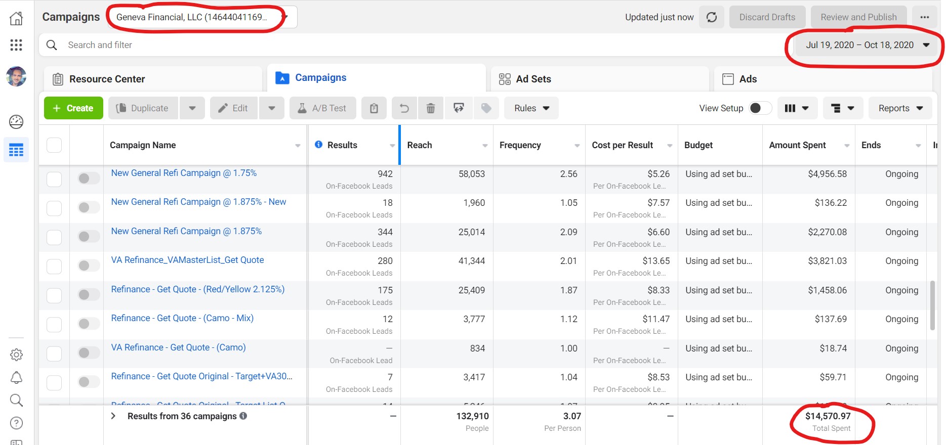This screenshot has height=445, width=946.
Task: Check the select-all header checkbox
Action: [54, 145]
